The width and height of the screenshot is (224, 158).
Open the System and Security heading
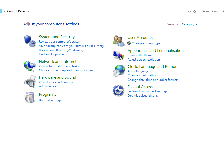pos(57,37)
